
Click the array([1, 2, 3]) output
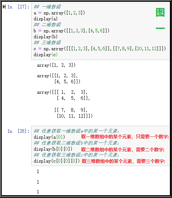(x=56, y=65)
